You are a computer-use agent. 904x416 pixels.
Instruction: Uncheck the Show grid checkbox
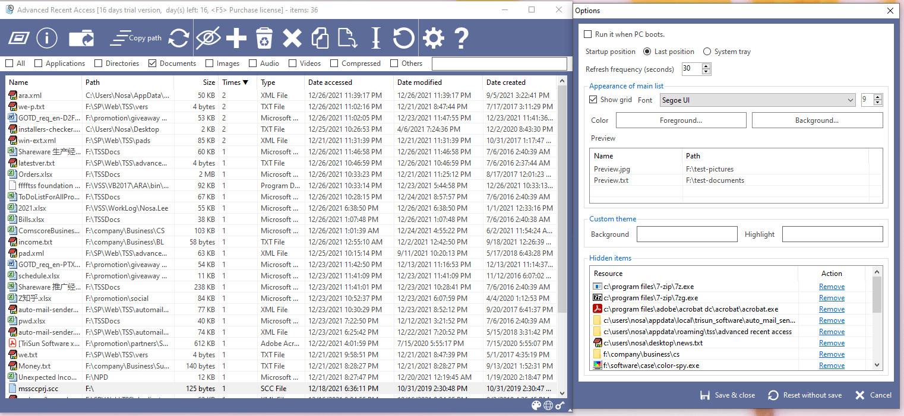coord(593,100)
